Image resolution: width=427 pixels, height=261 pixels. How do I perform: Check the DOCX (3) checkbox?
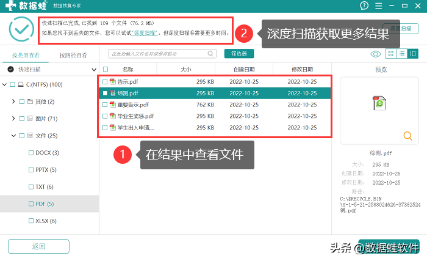point(31,153)
